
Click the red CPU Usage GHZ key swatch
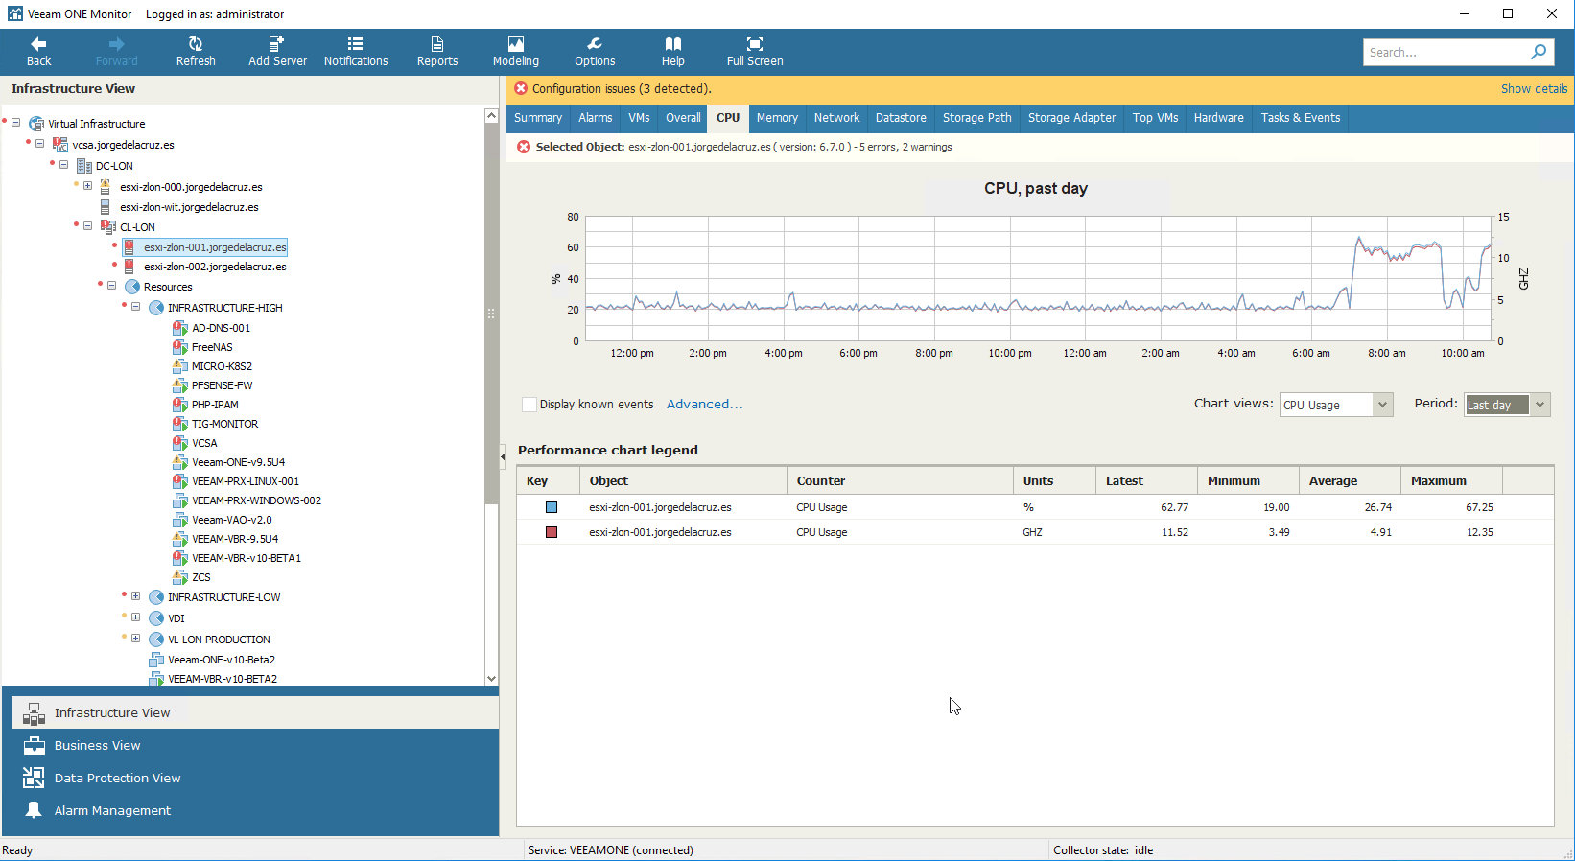point(552,532)
